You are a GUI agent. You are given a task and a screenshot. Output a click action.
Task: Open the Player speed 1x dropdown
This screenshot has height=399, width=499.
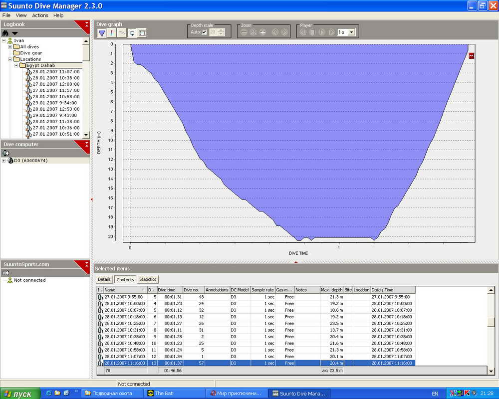(x=351, y=32)
